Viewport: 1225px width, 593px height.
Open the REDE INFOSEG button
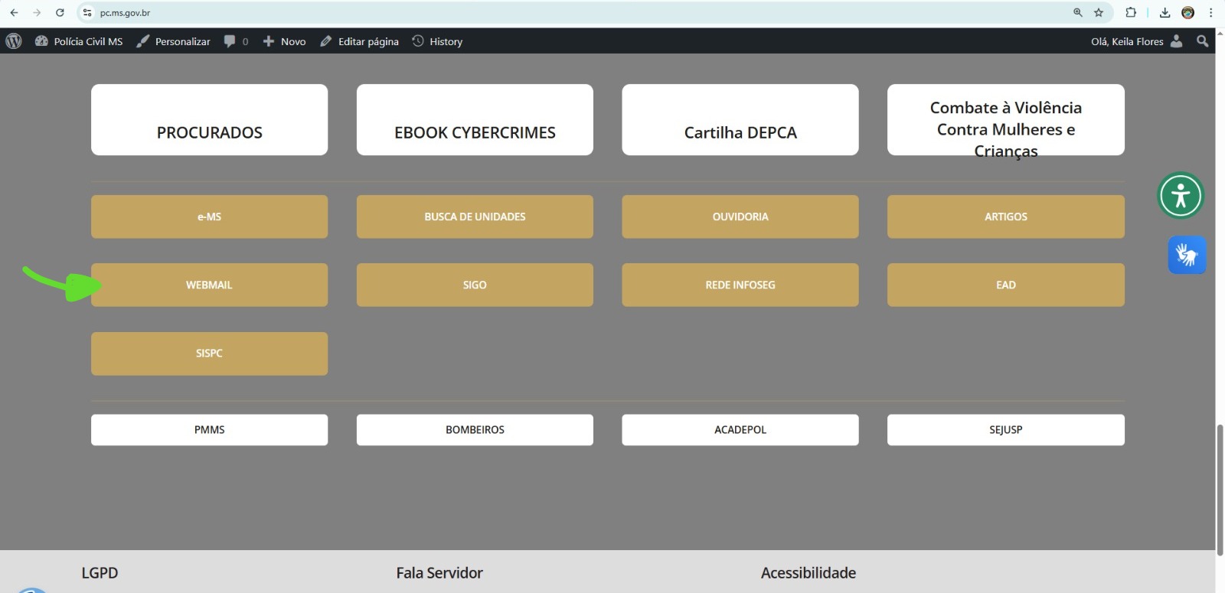[x=740, y=285]
